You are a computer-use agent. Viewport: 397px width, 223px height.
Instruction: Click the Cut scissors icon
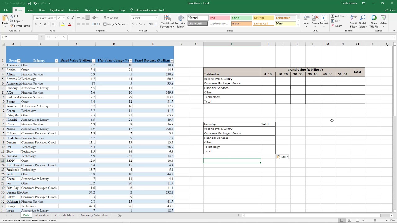(x=12, y=16)
